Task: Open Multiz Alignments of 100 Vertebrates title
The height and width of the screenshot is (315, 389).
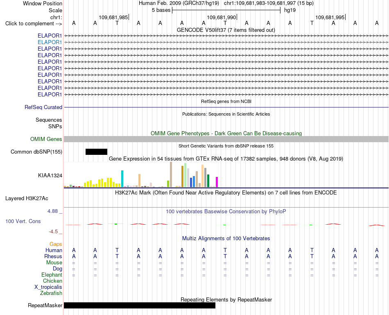Action: pyautogui.click(x=226, y=239)
